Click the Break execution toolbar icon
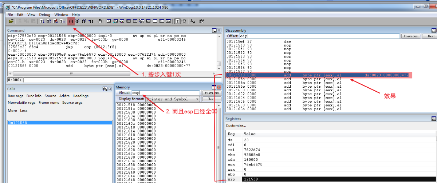The image size is (437, 183). click(x=62, y=21)
